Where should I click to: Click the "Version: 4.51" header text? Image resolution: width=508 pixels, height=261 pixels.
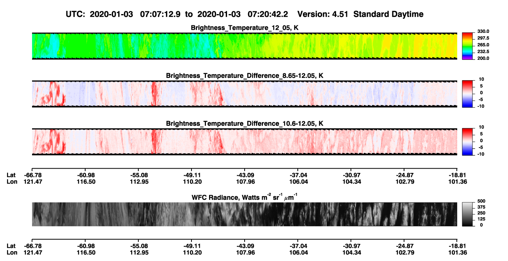coord(322,14)
